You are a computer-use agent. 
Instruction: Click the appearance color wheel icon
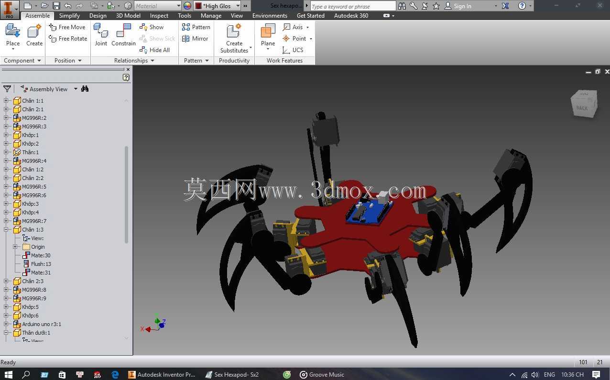tap(187, 6)
